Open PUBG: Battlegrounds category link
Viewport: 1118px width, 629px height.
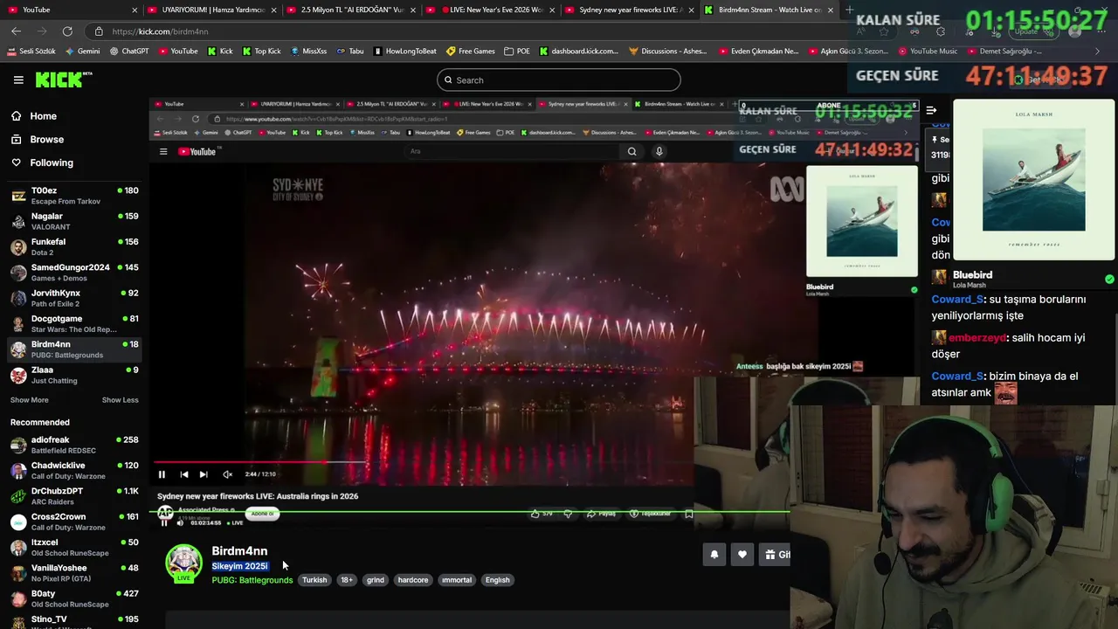pyautogui.click(x=252, y=580)
